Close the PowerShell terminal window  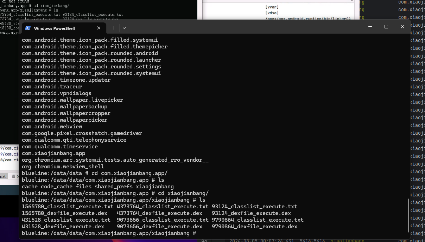tap(402, 27)
